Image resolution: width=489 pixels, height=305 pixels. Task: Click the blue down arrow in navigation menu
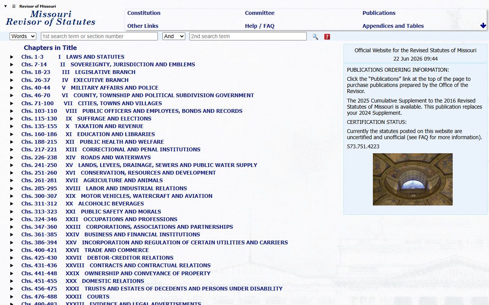[x=483, y=26]
